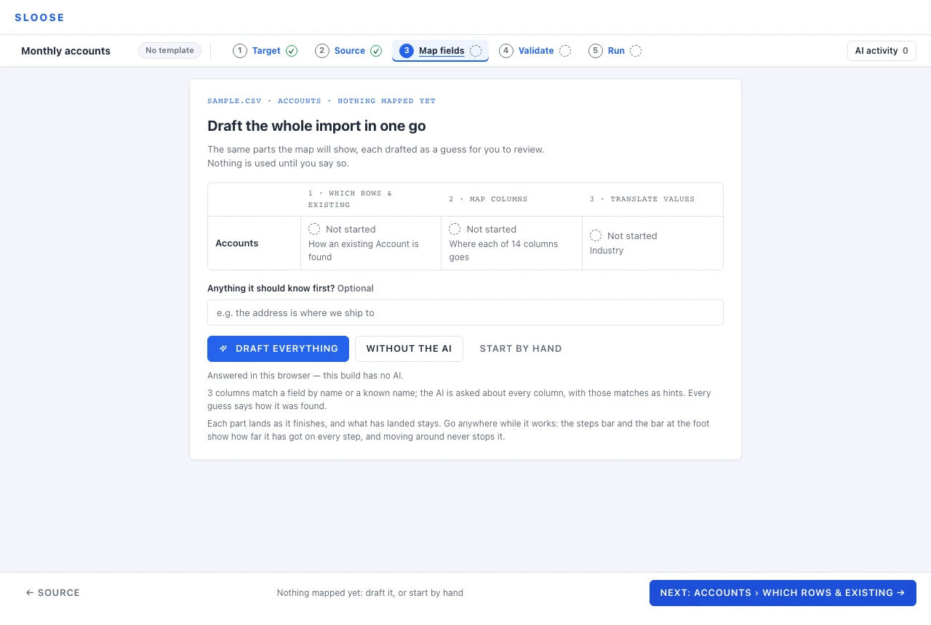931x625 pixels.
Task: Choose Without the AI
Action: pyautogui.click(x=409, y=349)
